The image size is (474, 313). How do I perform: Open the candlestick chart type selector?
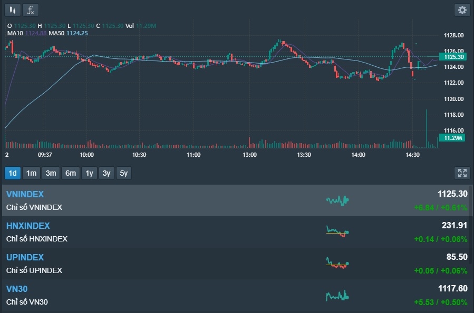click(x=13, y=10)
